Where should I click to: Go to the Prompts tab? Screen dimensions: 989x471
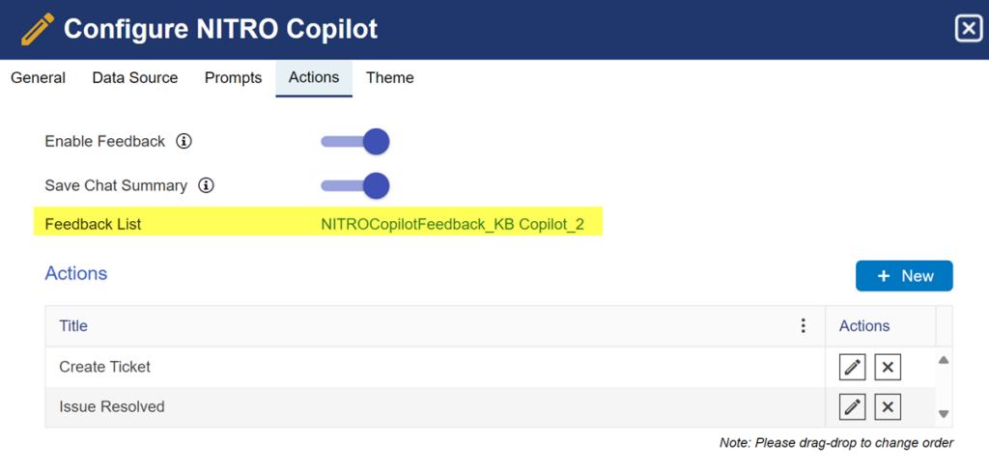point(234,78)
